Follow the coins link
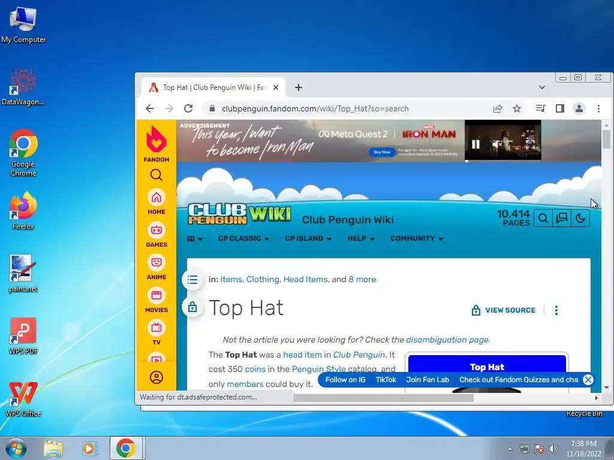The image size is (614, 460). click(x=255, y=369)
